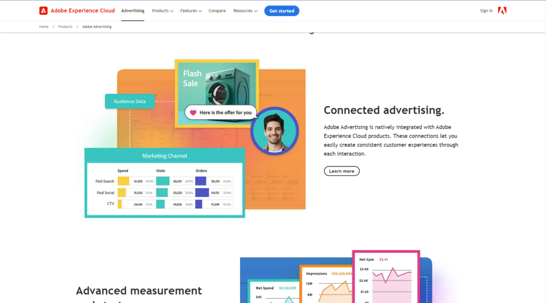Click the Audience Data label

tap(130, 101)
